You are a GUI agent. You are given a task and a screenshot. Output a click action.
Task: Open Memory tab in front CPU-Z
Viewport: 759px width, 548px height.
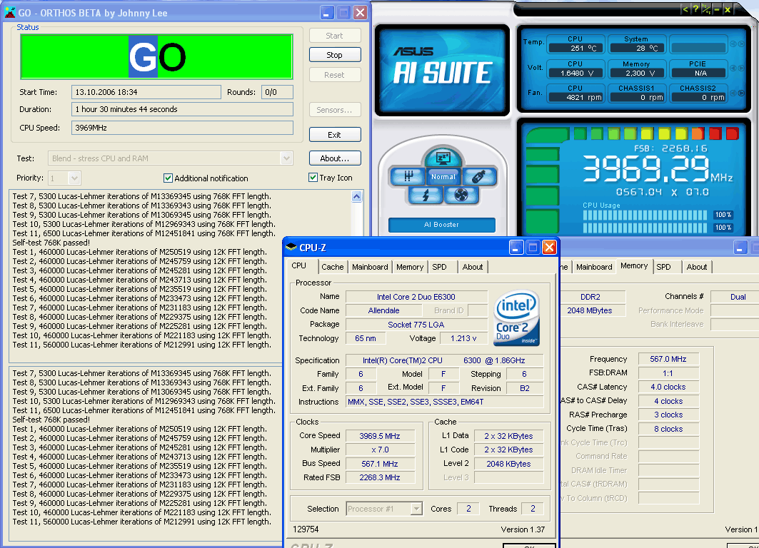tap(410, 267)
